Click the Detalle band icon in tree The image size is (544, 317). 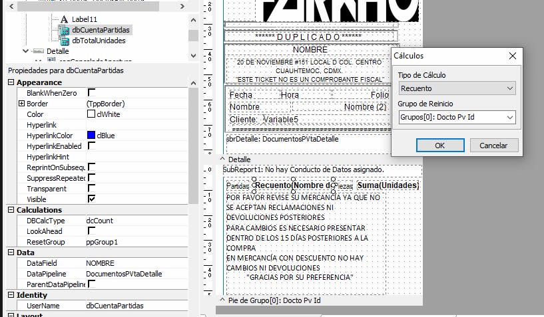(x=38, y=51)
